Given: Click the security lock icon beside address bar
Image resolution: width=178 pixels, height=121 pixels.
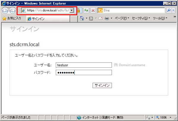Looking at the screenshot, I should pos(78,10).
